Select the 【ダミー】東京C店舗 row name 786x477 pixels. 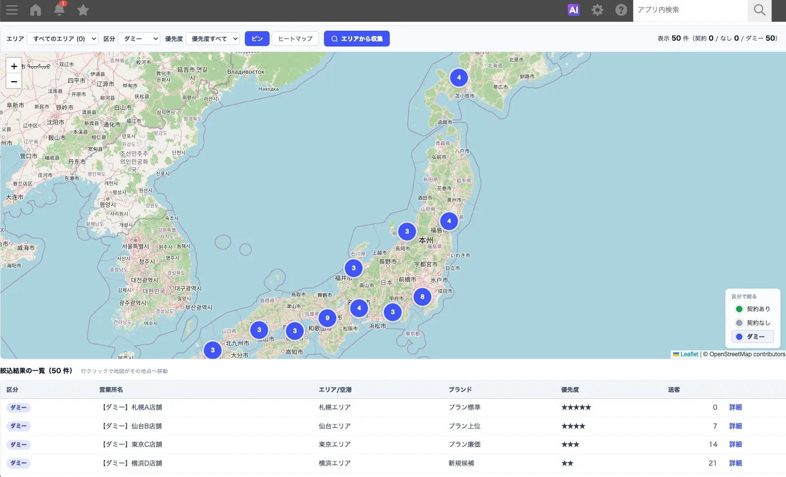coord(131,444)
